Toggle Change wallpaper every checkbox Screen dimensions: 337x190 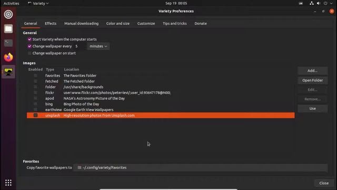(29, 46)
